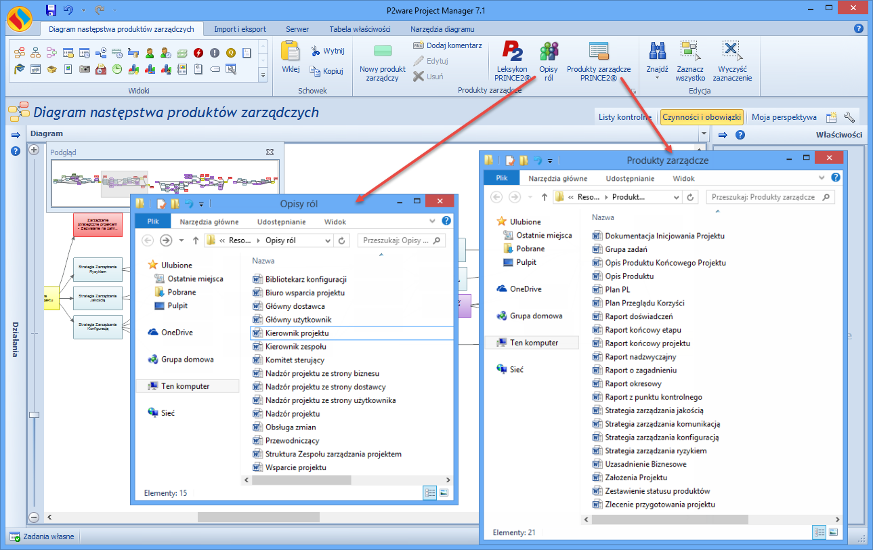This screenshot has height=550, width=873.
Task: Switch Produkty zarządcze window to large icons view
Action: [x=834, y=532]
